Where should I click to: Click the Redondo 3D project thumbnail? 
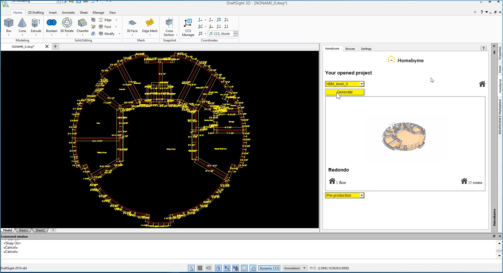[x=404, y=136]
